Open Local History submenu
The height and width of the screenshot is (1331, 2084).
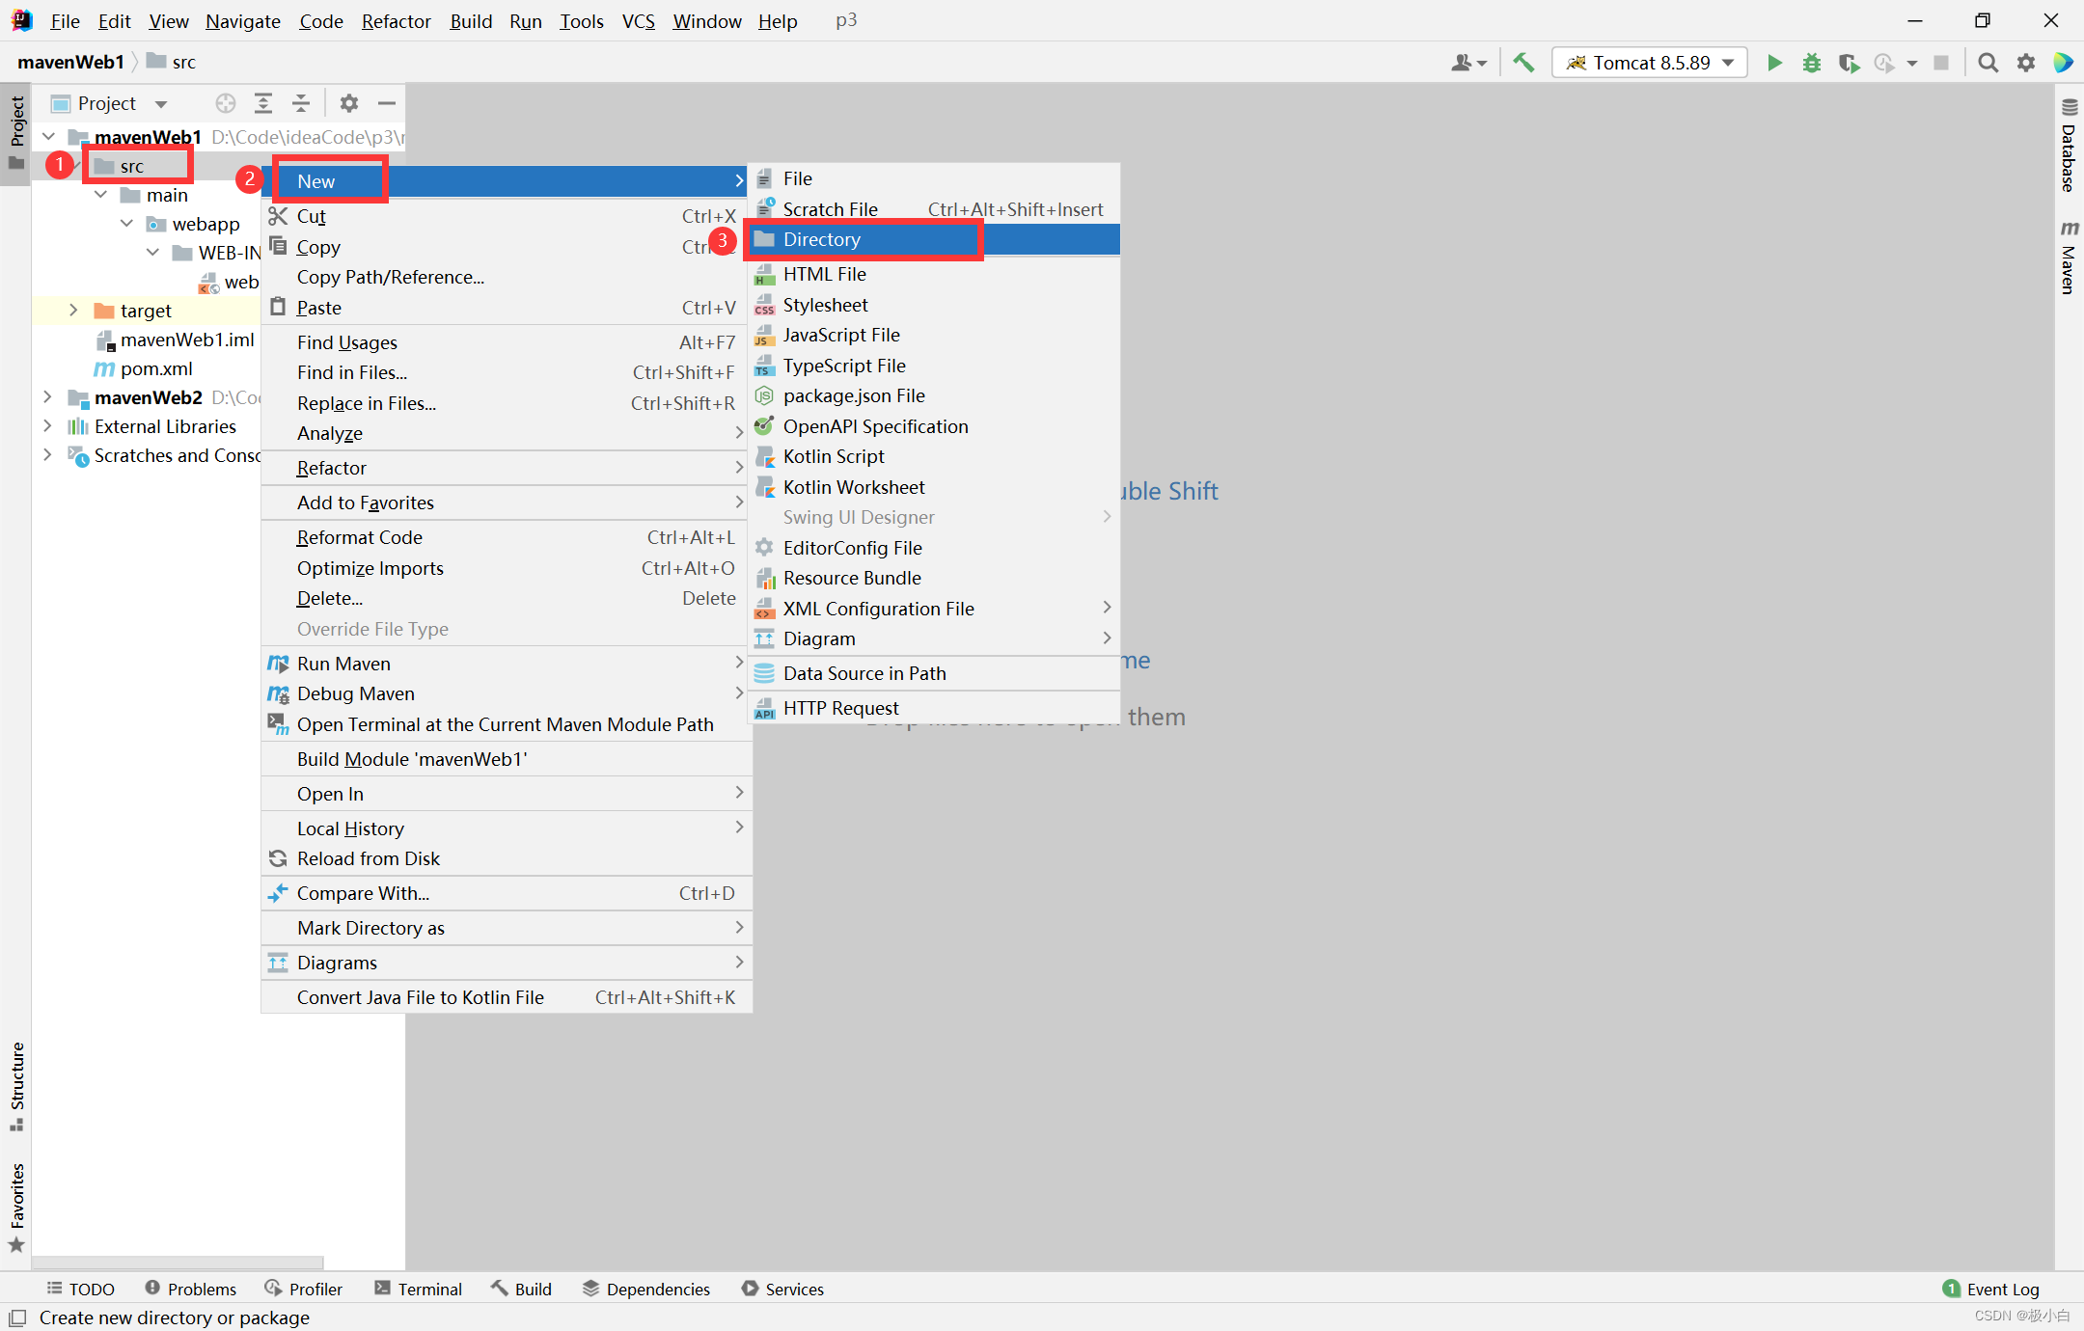pyautogui.click(x=506, y=828)
